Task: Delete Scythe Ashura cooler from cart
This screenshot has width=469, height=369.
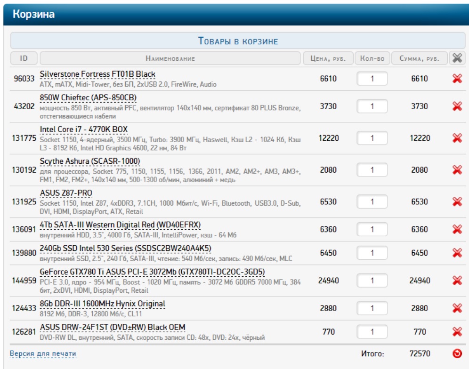Action: [x=457, y=170]
